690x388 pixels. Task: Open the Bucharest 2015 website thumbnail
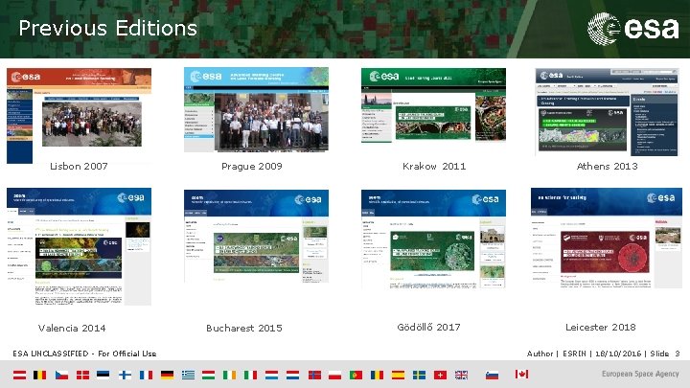click(x=256, y=236)
